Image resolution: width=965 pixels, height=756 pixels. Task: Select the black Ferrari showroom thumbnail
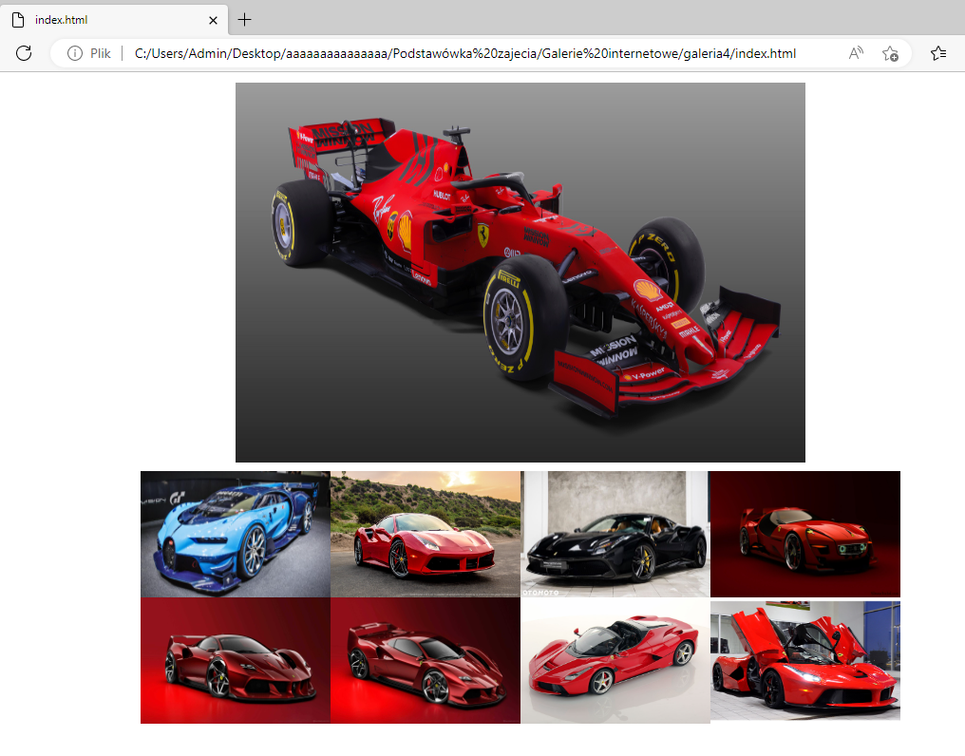[x=615, y=535]
